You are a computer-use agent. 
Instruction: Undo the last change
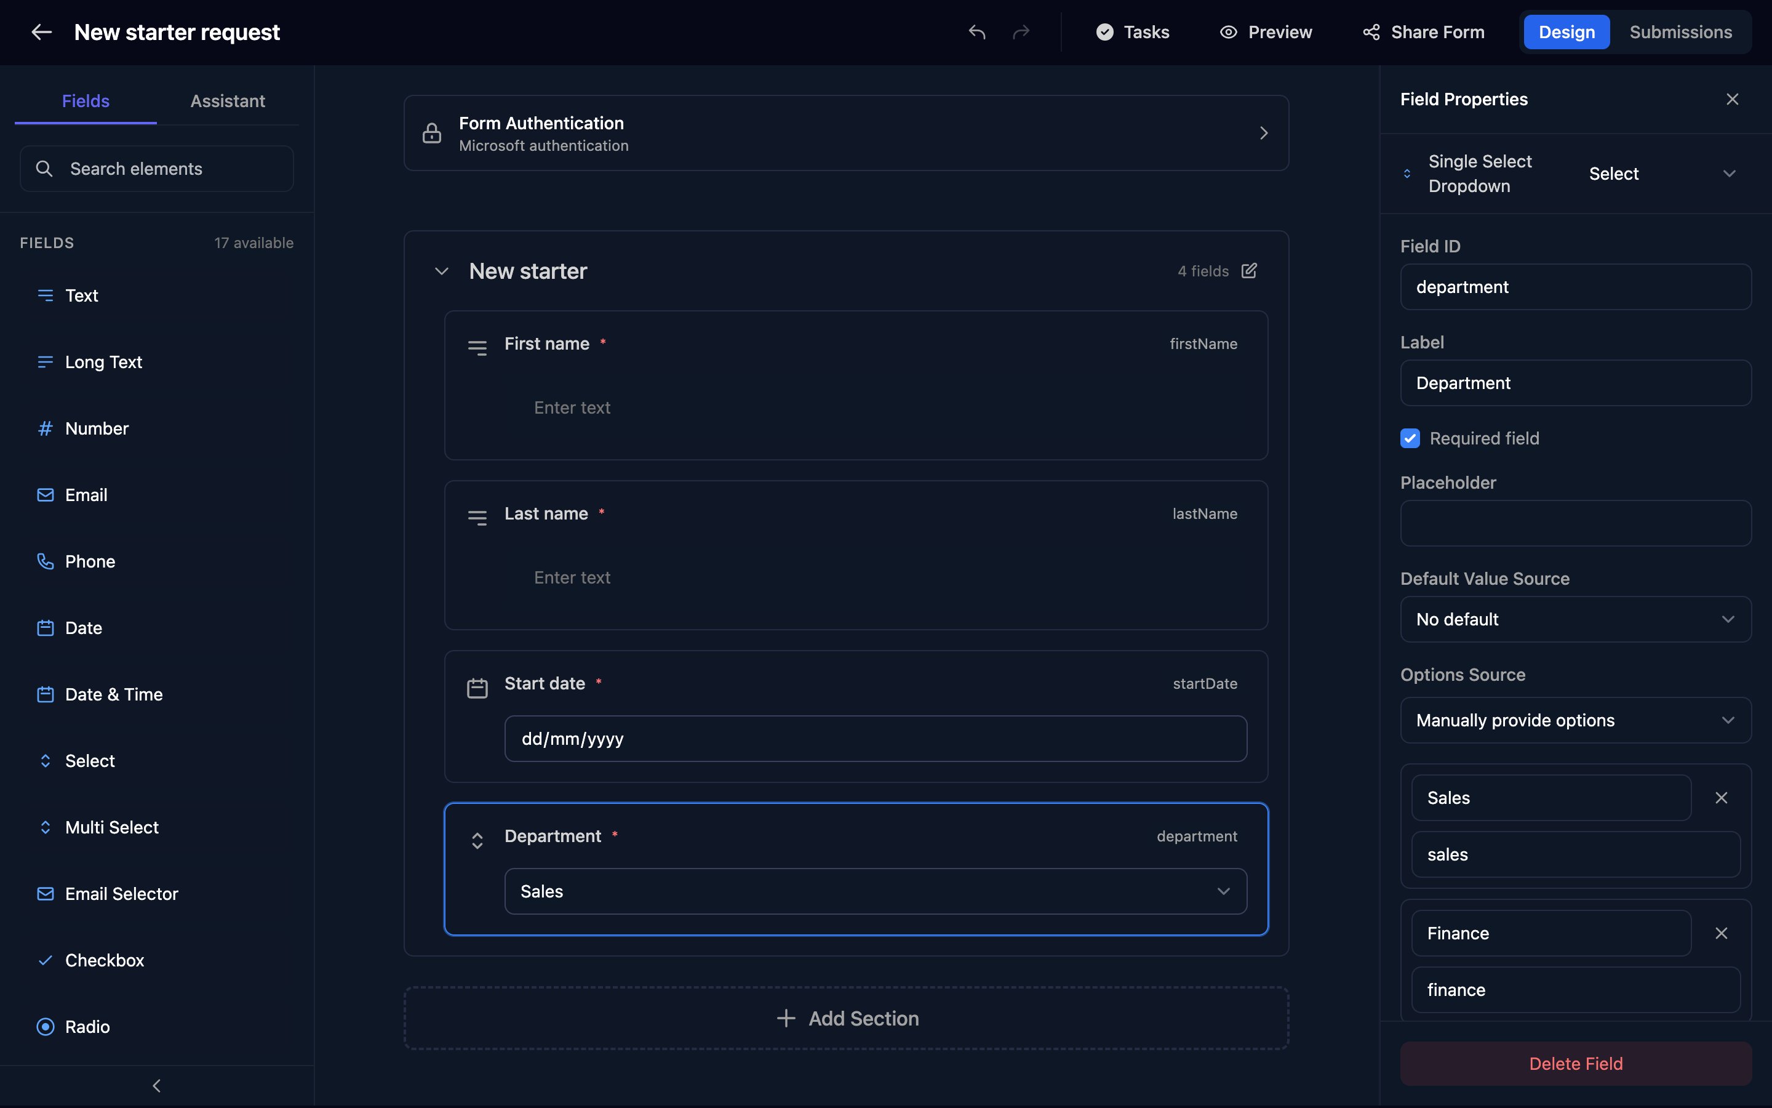(x=977, y=32)
